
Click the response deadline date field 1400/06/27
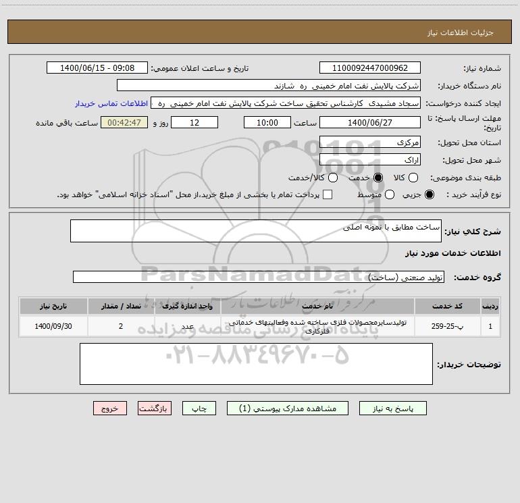(x=370, y=122)
